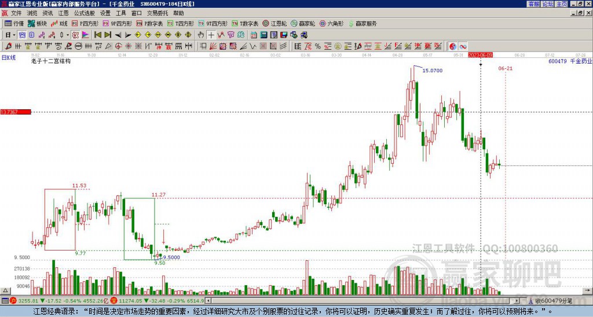
Task: Jump to last bar with green end arrow
Action: click(x=108, y=35)
